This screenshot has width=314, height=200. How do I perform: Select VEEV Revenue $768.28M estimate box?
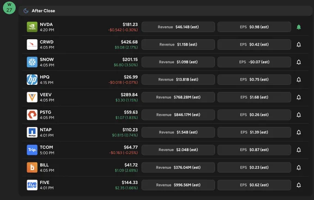(178, 97)
